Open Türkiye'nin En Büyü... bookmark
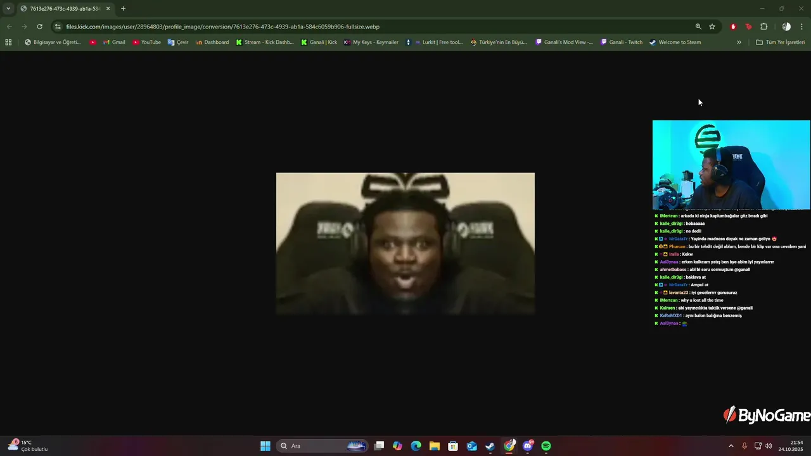This screenshot has height=456, width=811. point(499,42)
